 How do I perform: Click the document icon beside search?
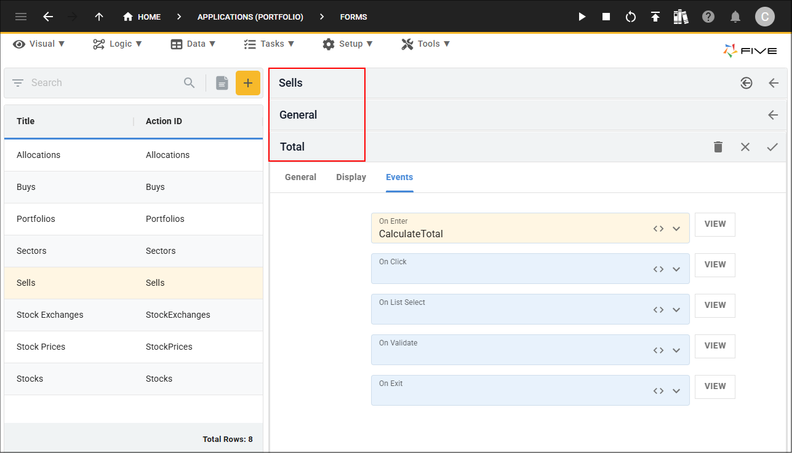(222, 83)
